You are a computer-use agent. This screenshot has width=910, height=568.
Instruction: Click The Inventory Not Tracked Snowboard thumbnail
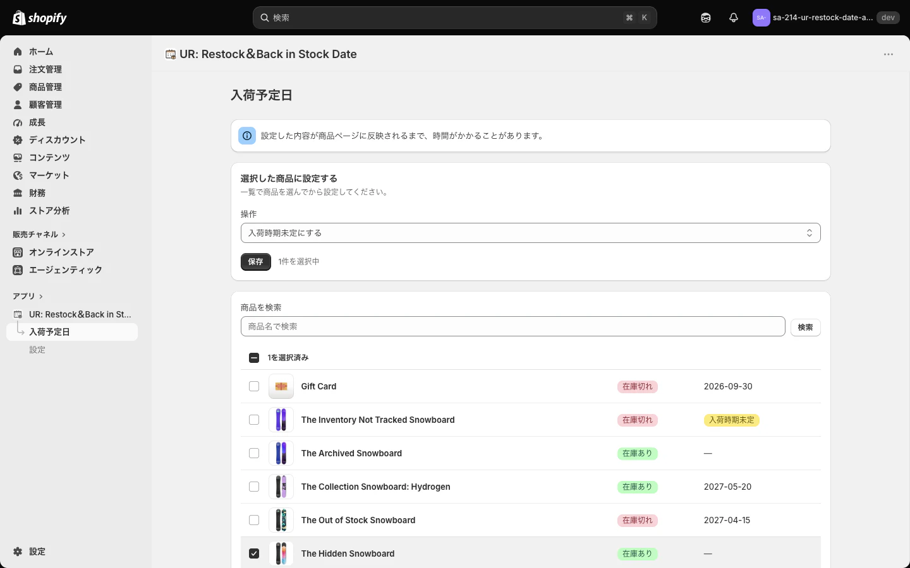tap(281, 420)
